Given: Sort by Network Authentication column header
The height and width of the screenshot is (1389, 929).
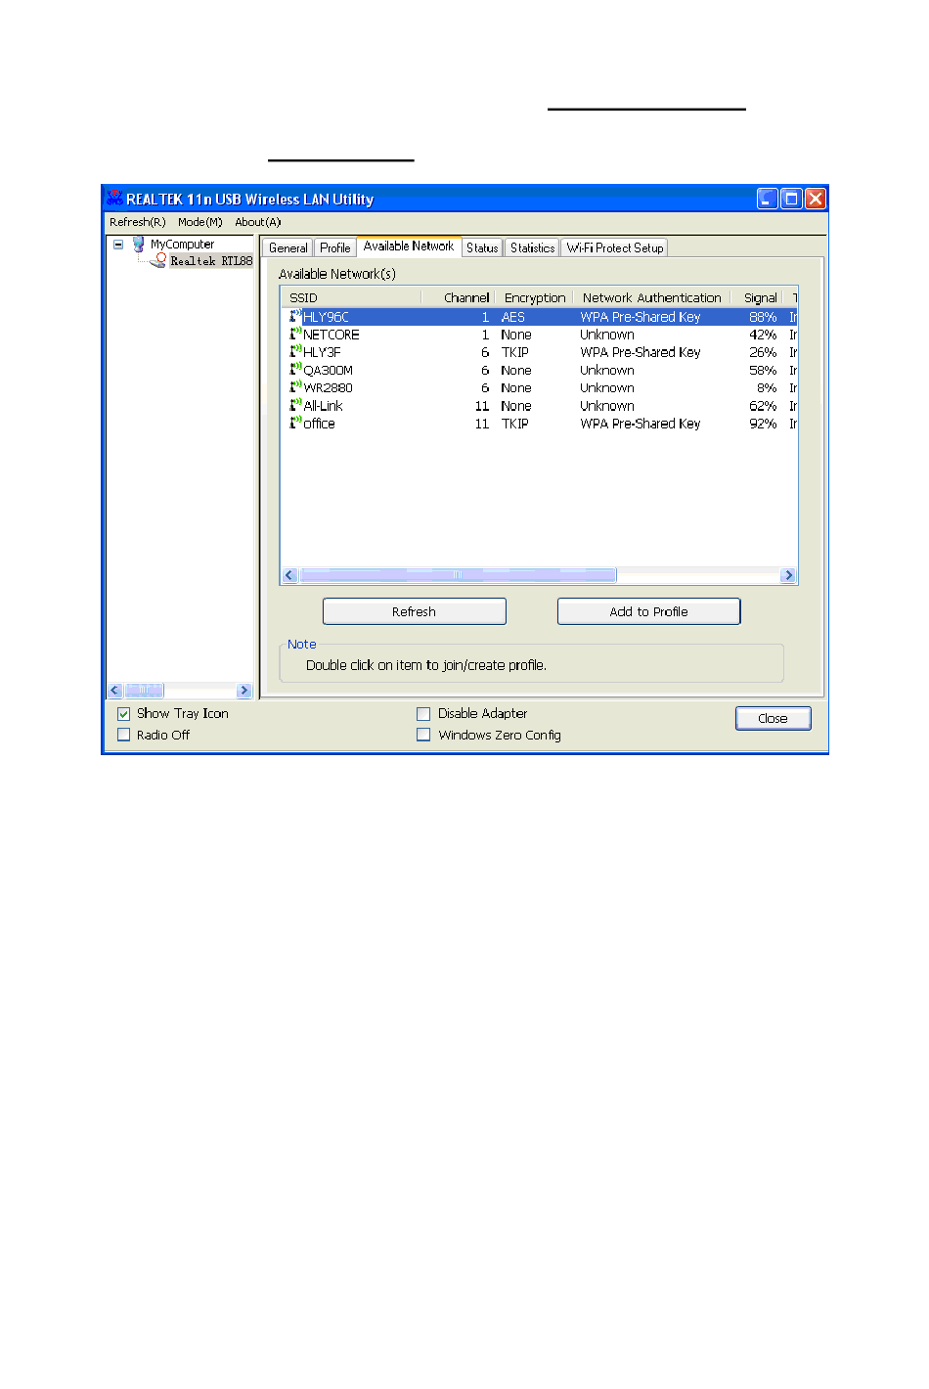Looking at the screenshot, I should [x=651, y=297].
